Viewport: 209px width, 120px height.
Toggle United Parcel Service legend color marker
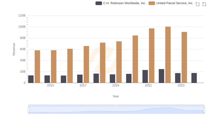click(x=152, y=3)
